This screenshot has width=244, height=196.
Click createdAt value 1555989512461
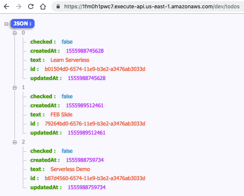[85, 105]
